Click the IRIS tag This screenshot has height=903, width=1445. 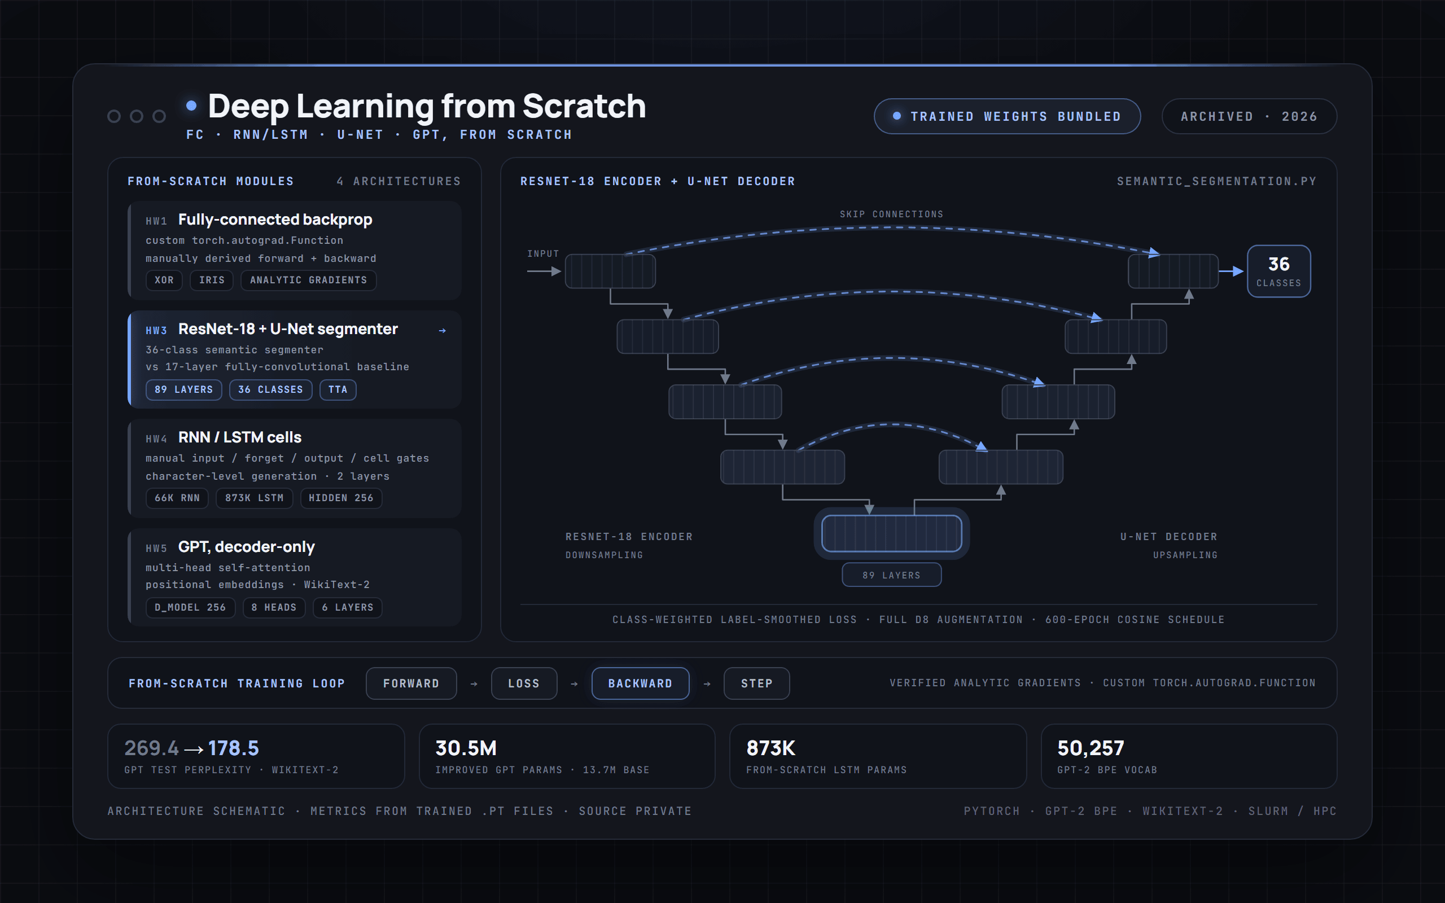212,280
